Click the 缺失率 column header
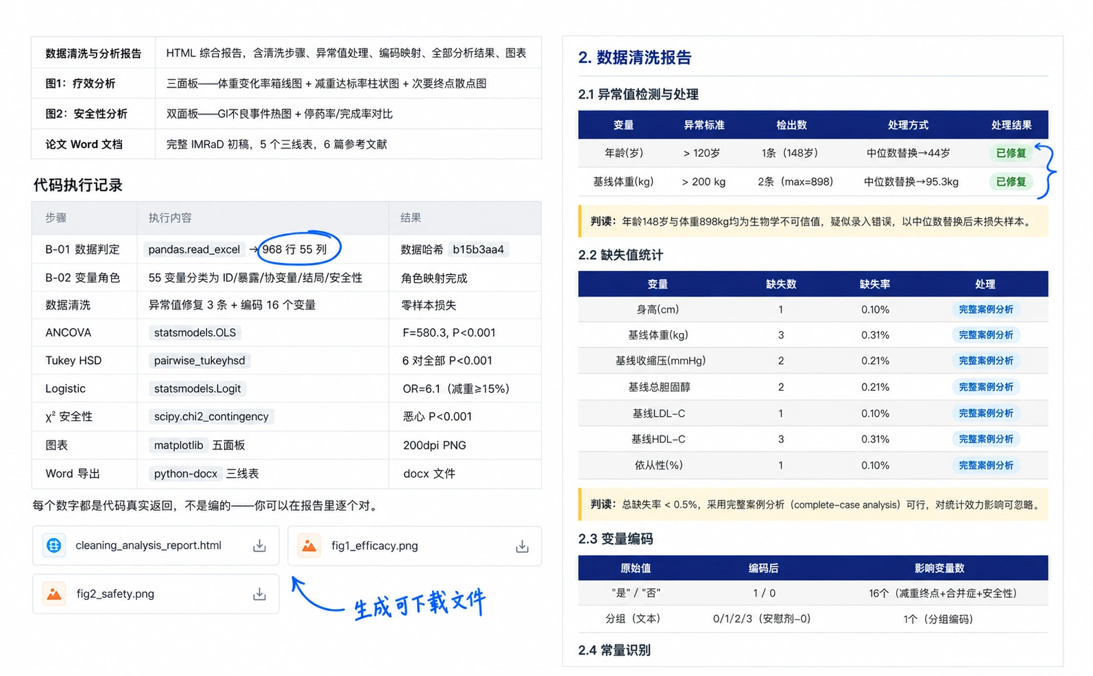The image size is (1093, 676). (875, 284)
